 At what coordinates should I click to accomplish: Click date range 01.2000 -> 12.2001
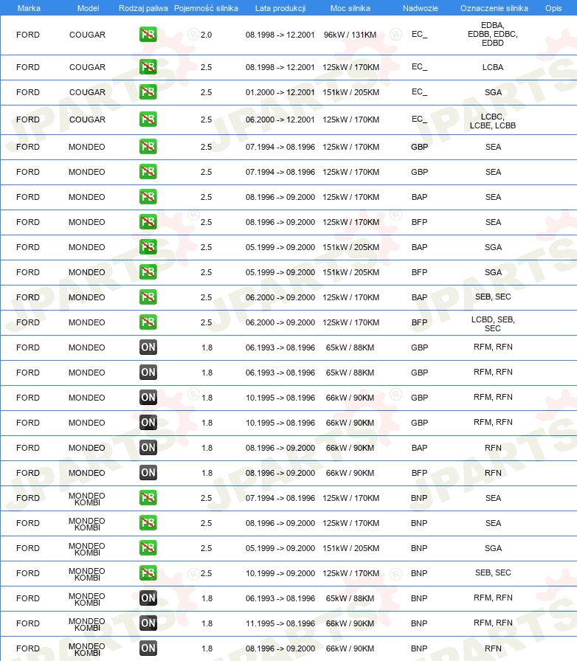tap(280, 92)
